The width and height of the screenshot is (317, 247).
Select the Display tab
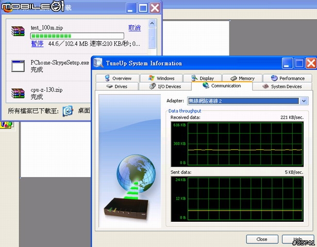[x=203, y=78]
